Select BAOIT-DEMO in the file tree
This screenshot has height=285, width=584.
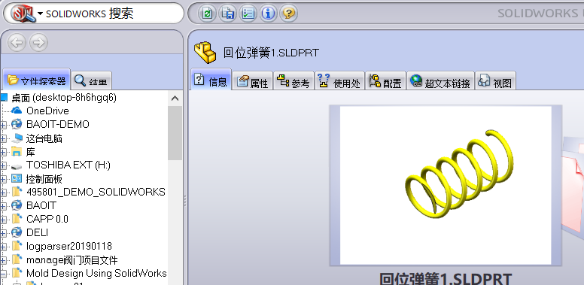[58, 124]
